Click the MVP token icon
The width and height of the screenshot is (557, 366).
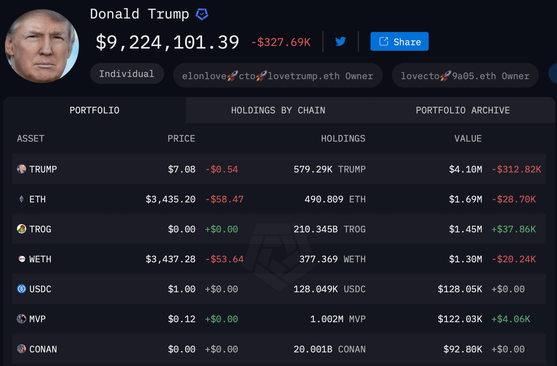(22, 319)
